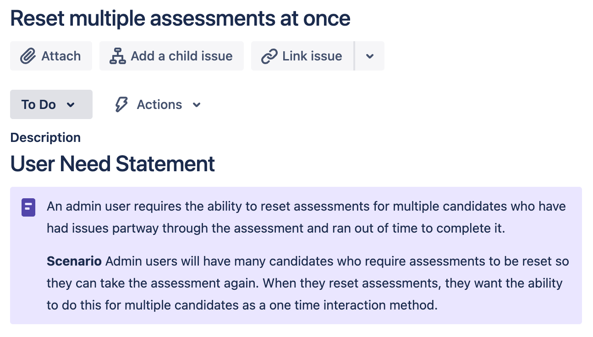Click the Description field label

[x=45, y=138]
